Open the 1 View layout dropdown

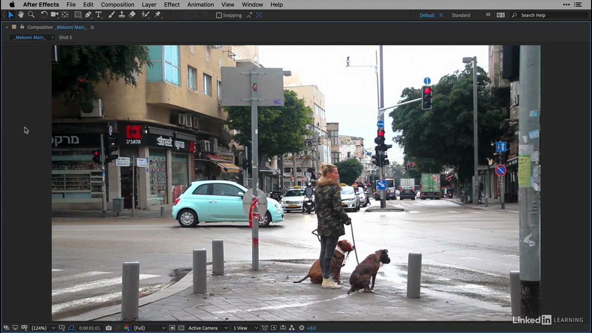[245, 328]
